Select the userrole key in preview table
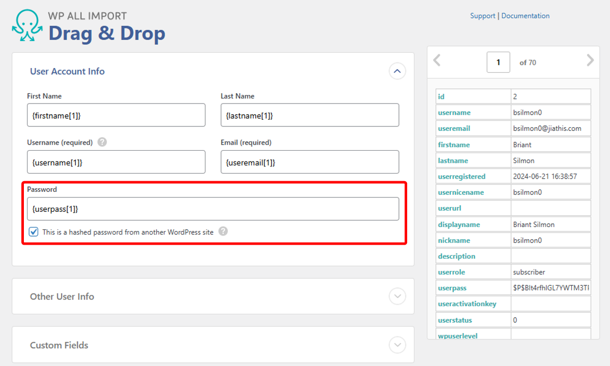 451,272
